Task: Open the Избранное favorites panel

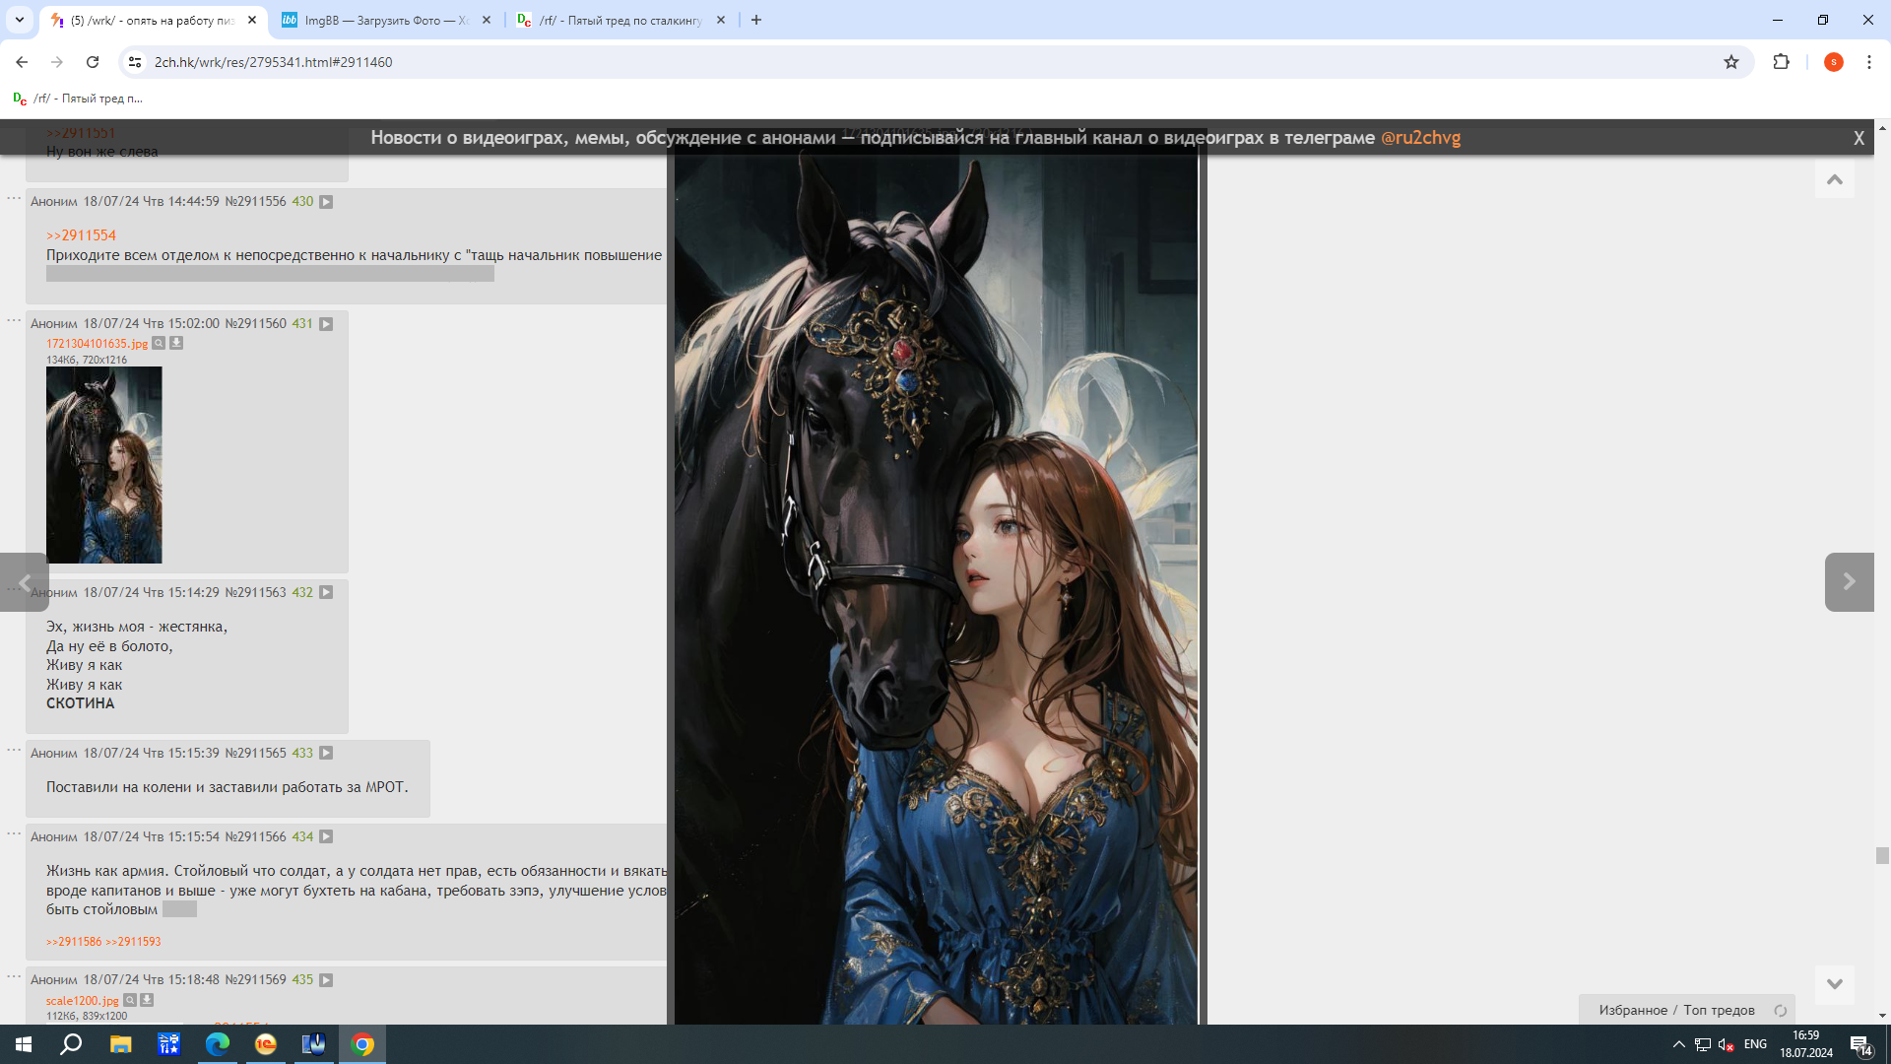Action: [x=1633, y=1011]
